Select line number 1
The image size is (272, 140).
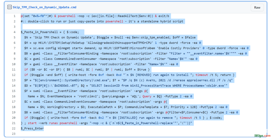15,16
